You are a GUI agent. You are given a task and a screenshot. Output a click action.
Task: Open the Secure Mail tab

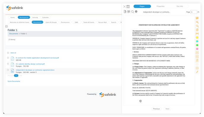pos(103,22)
